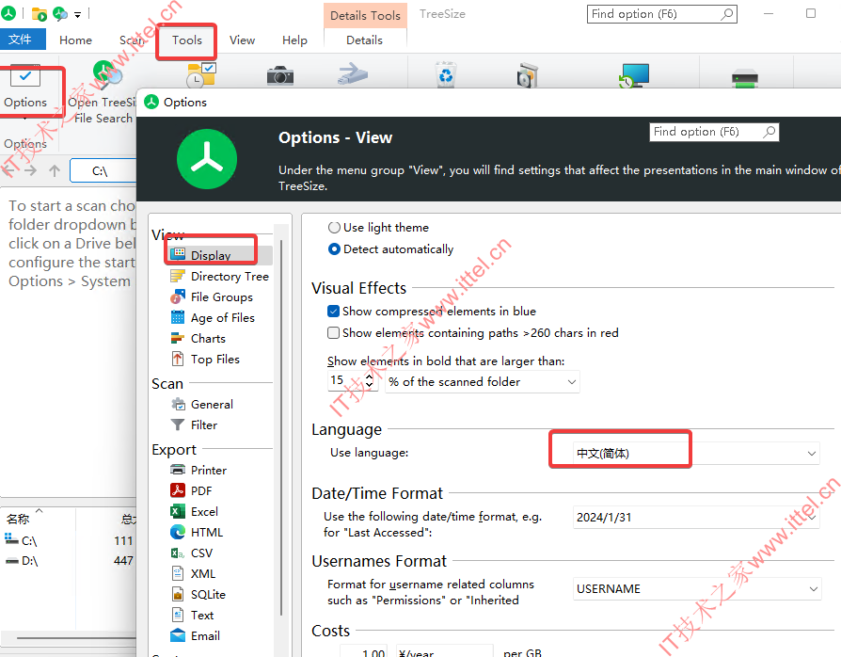
Task: Switch to the Details Tools tab
Action: pos(365,15)
